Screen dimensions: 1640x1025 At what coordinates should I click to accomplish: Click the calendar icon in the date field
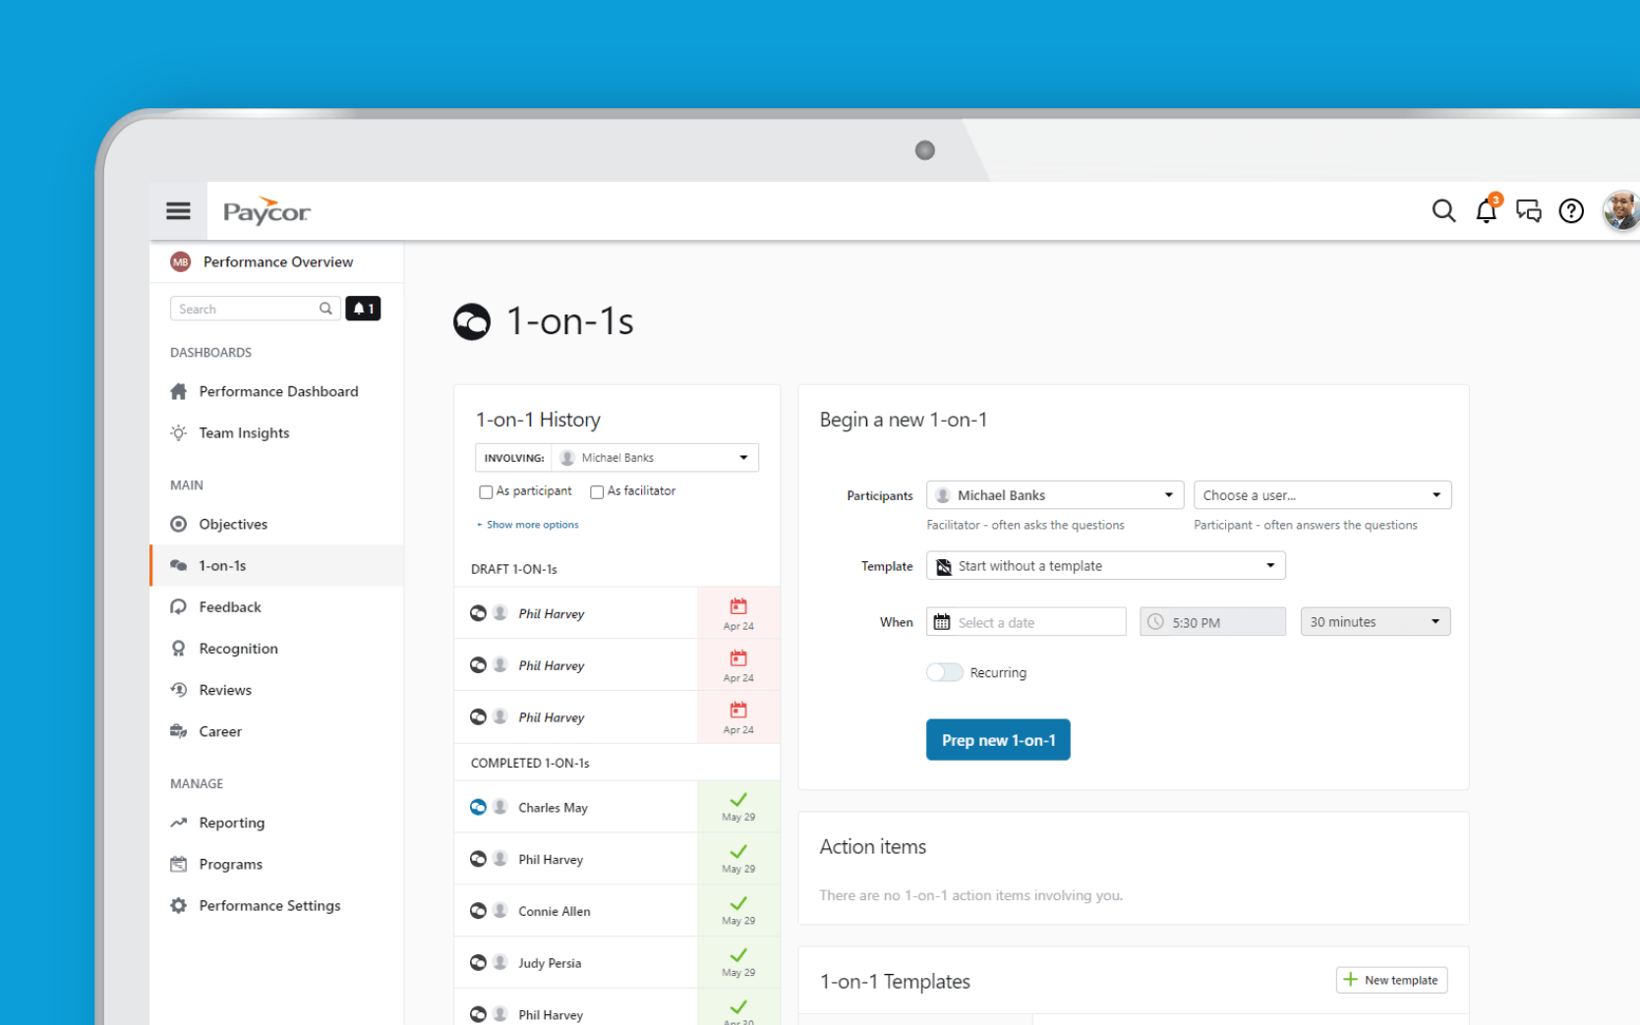[941, 622]
